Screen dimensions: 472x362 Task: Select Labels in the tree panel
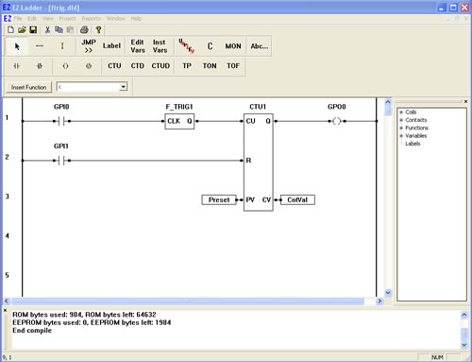coord(413,144)
